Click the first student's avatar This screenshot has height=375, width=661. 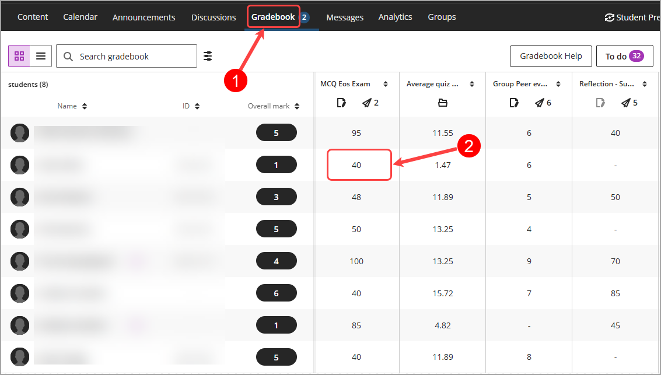(x=20, y=133)
